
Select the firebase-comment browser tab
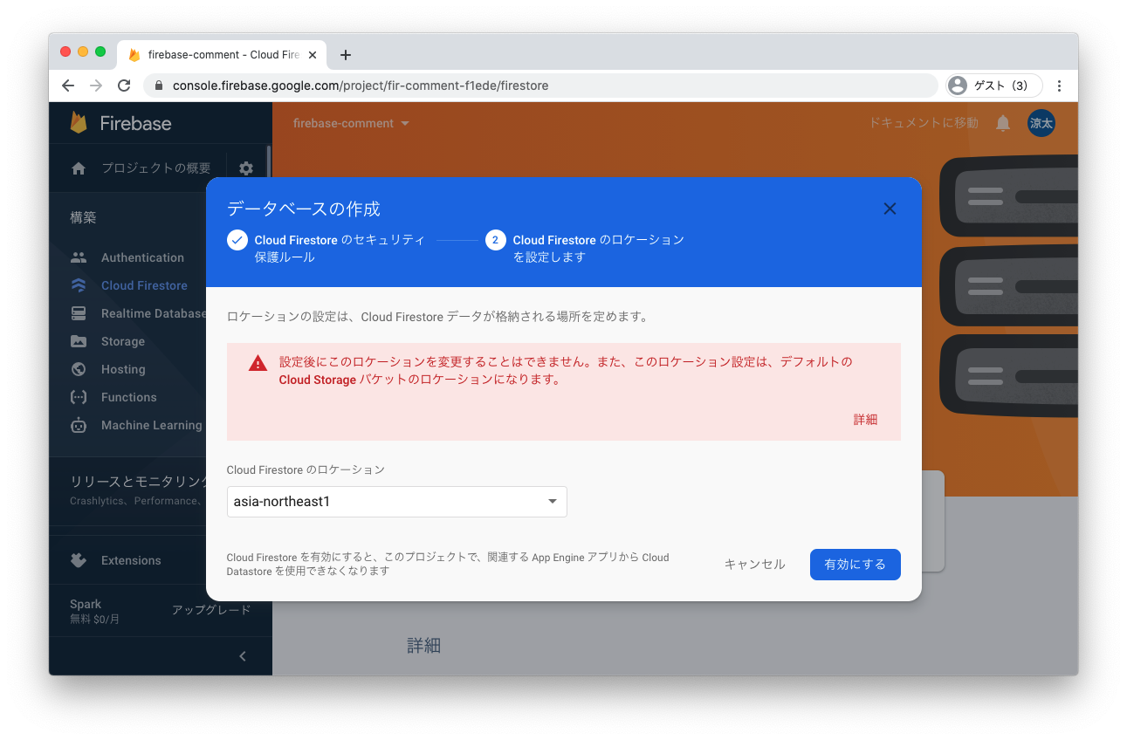pos(223,55)
